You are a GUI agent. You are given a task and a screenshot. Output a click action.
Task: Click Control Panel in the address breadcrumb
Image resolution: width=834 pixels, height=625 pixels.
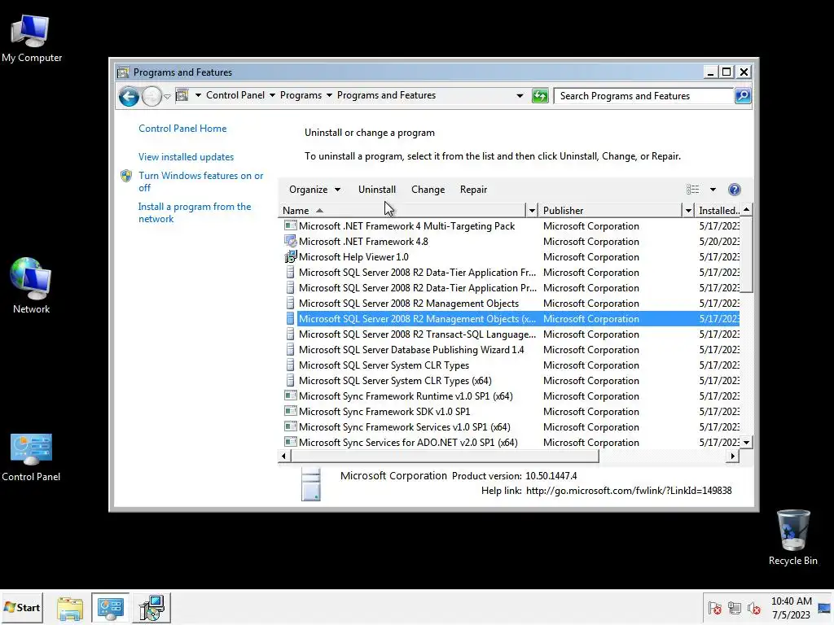click(235, 95)
